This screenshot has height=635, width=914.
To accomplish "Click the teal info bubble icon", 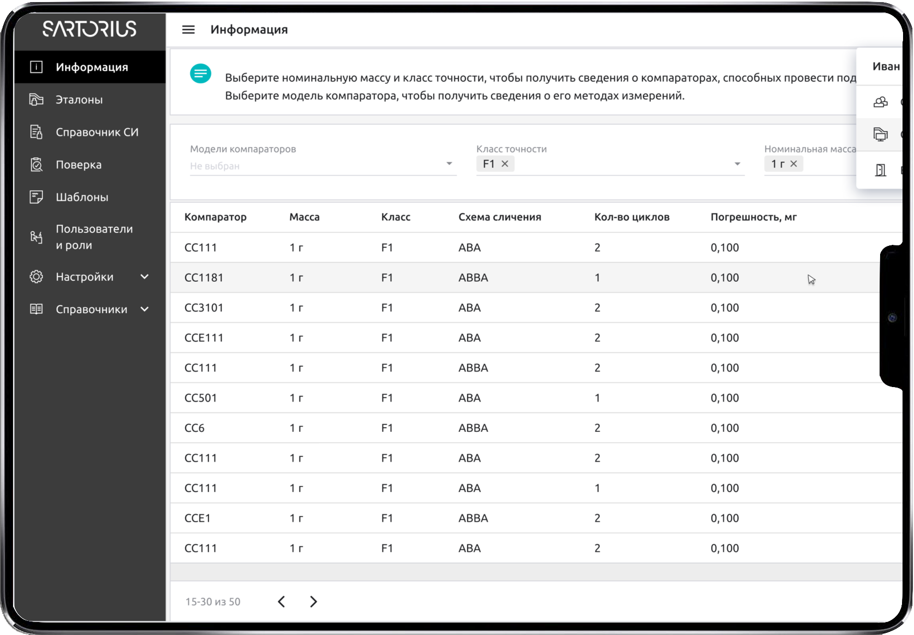I will (201, 74).
